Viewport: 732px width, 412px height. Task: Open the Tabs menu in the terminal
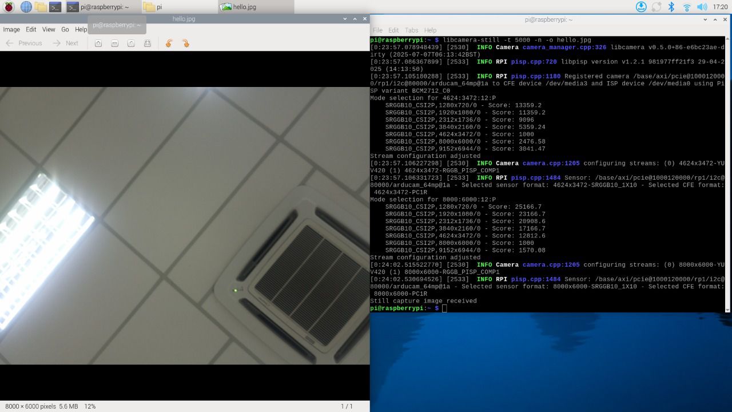tap(411, 30)
